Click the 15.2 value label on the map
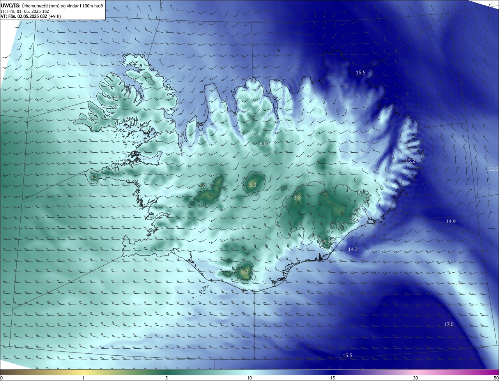The height and width of the screenshot is (381, 499). pyautogui.click(x=410, y=161)
